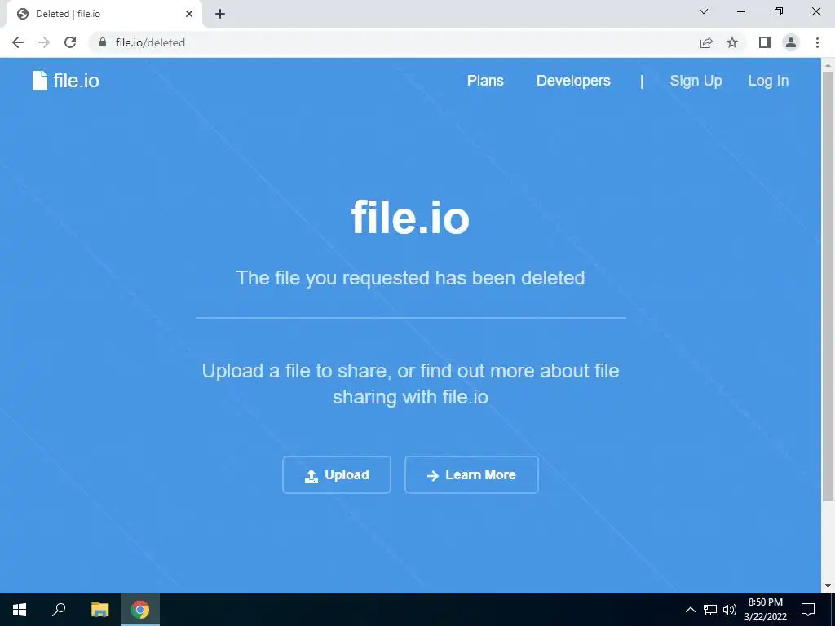The height and width of the screenshot is (626, 835).
Task: Follow the Sign Up link
Action: (x=696, y=81)
